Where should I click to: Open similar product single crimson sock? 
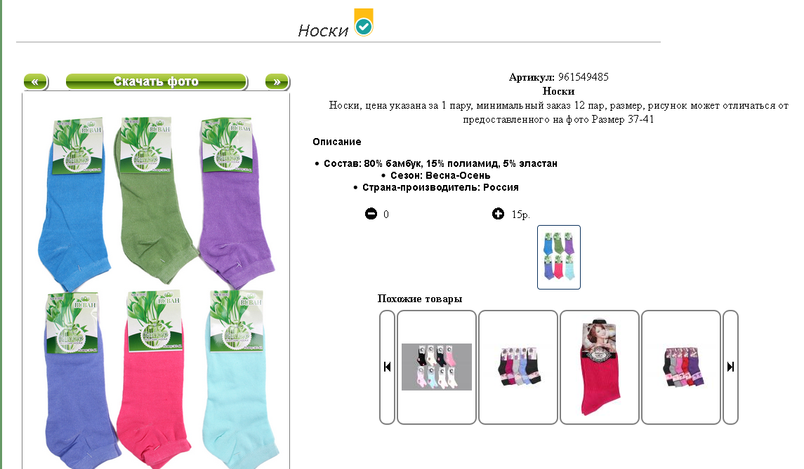pos(600,367)
